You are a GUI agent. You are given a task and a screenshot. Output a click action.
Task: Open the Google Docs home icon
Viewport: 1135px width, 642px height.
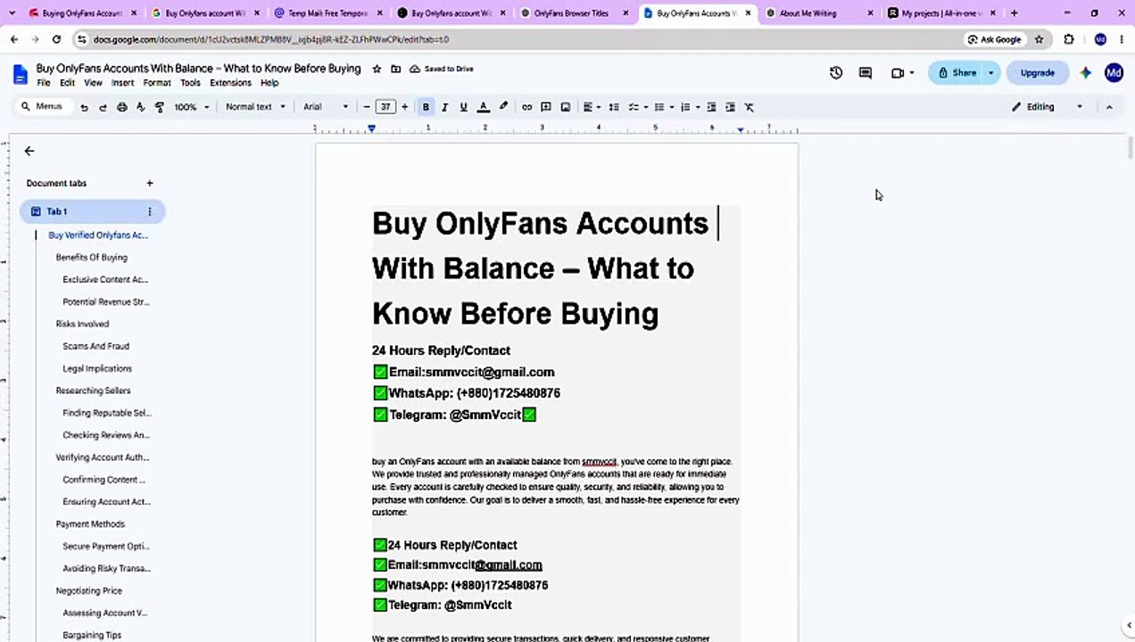20,74
